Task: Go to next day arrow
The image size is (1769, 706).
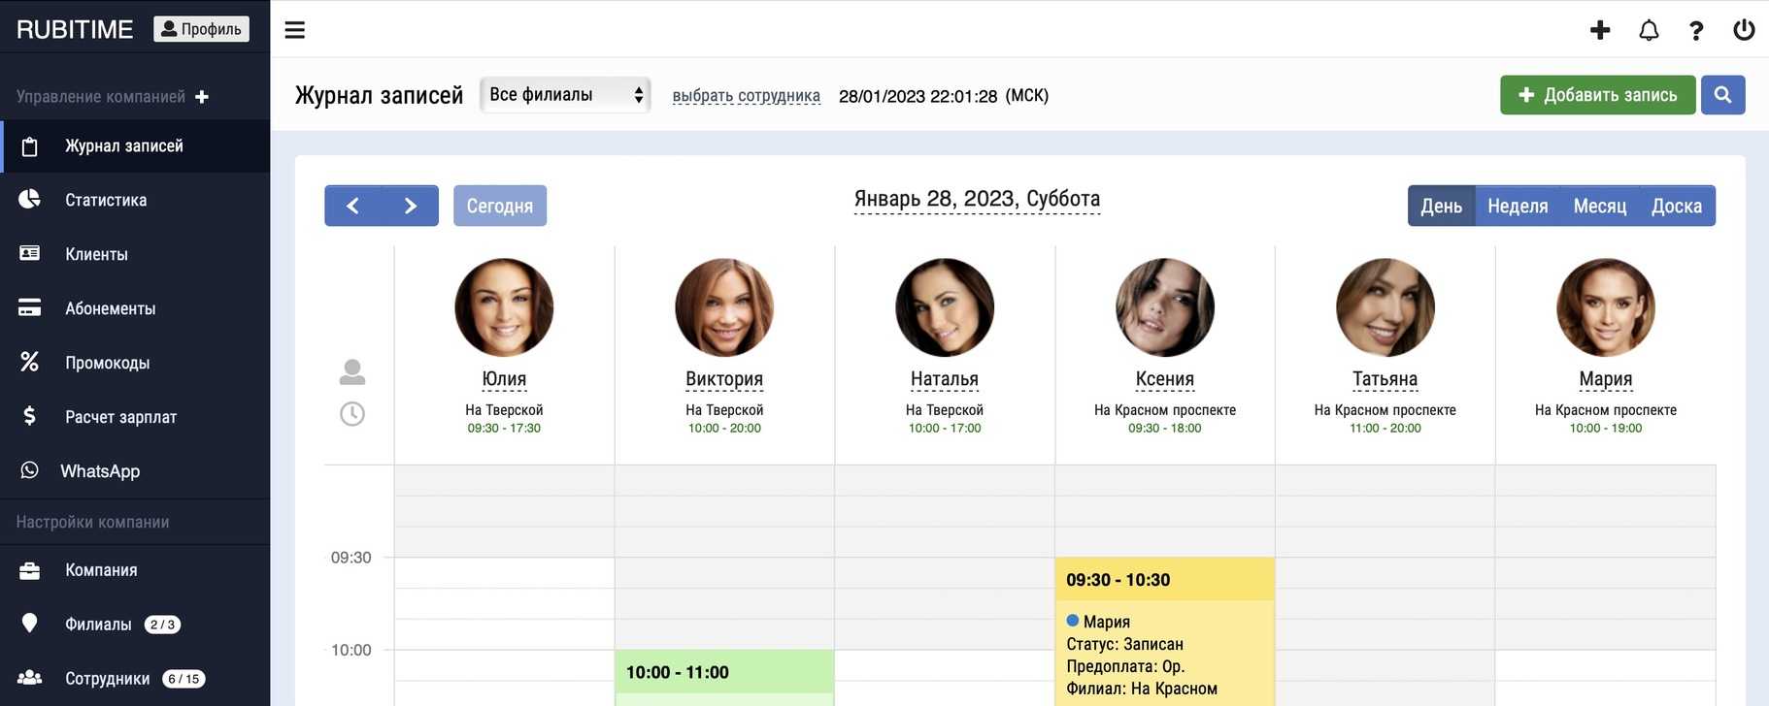Action: coord(410,206)
